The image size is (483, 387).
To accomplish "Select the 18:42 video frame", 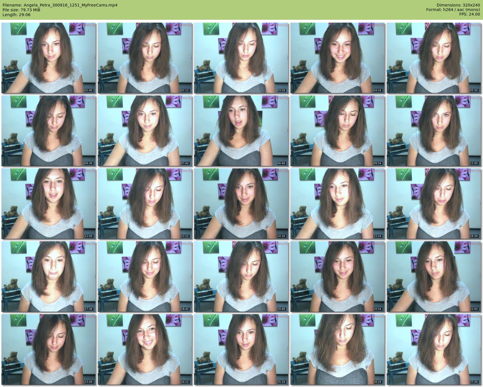I will pos(145,277).
